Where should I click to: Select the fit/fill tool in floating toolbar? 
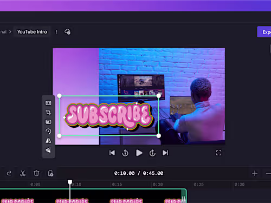click(x=48, y=103)
